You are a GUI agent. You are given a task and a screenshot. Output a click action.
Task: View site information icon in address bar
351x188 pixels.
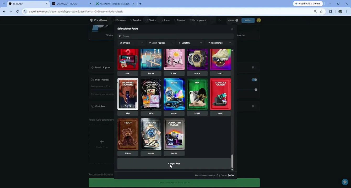pyautogui.click(x=25, y=11)
